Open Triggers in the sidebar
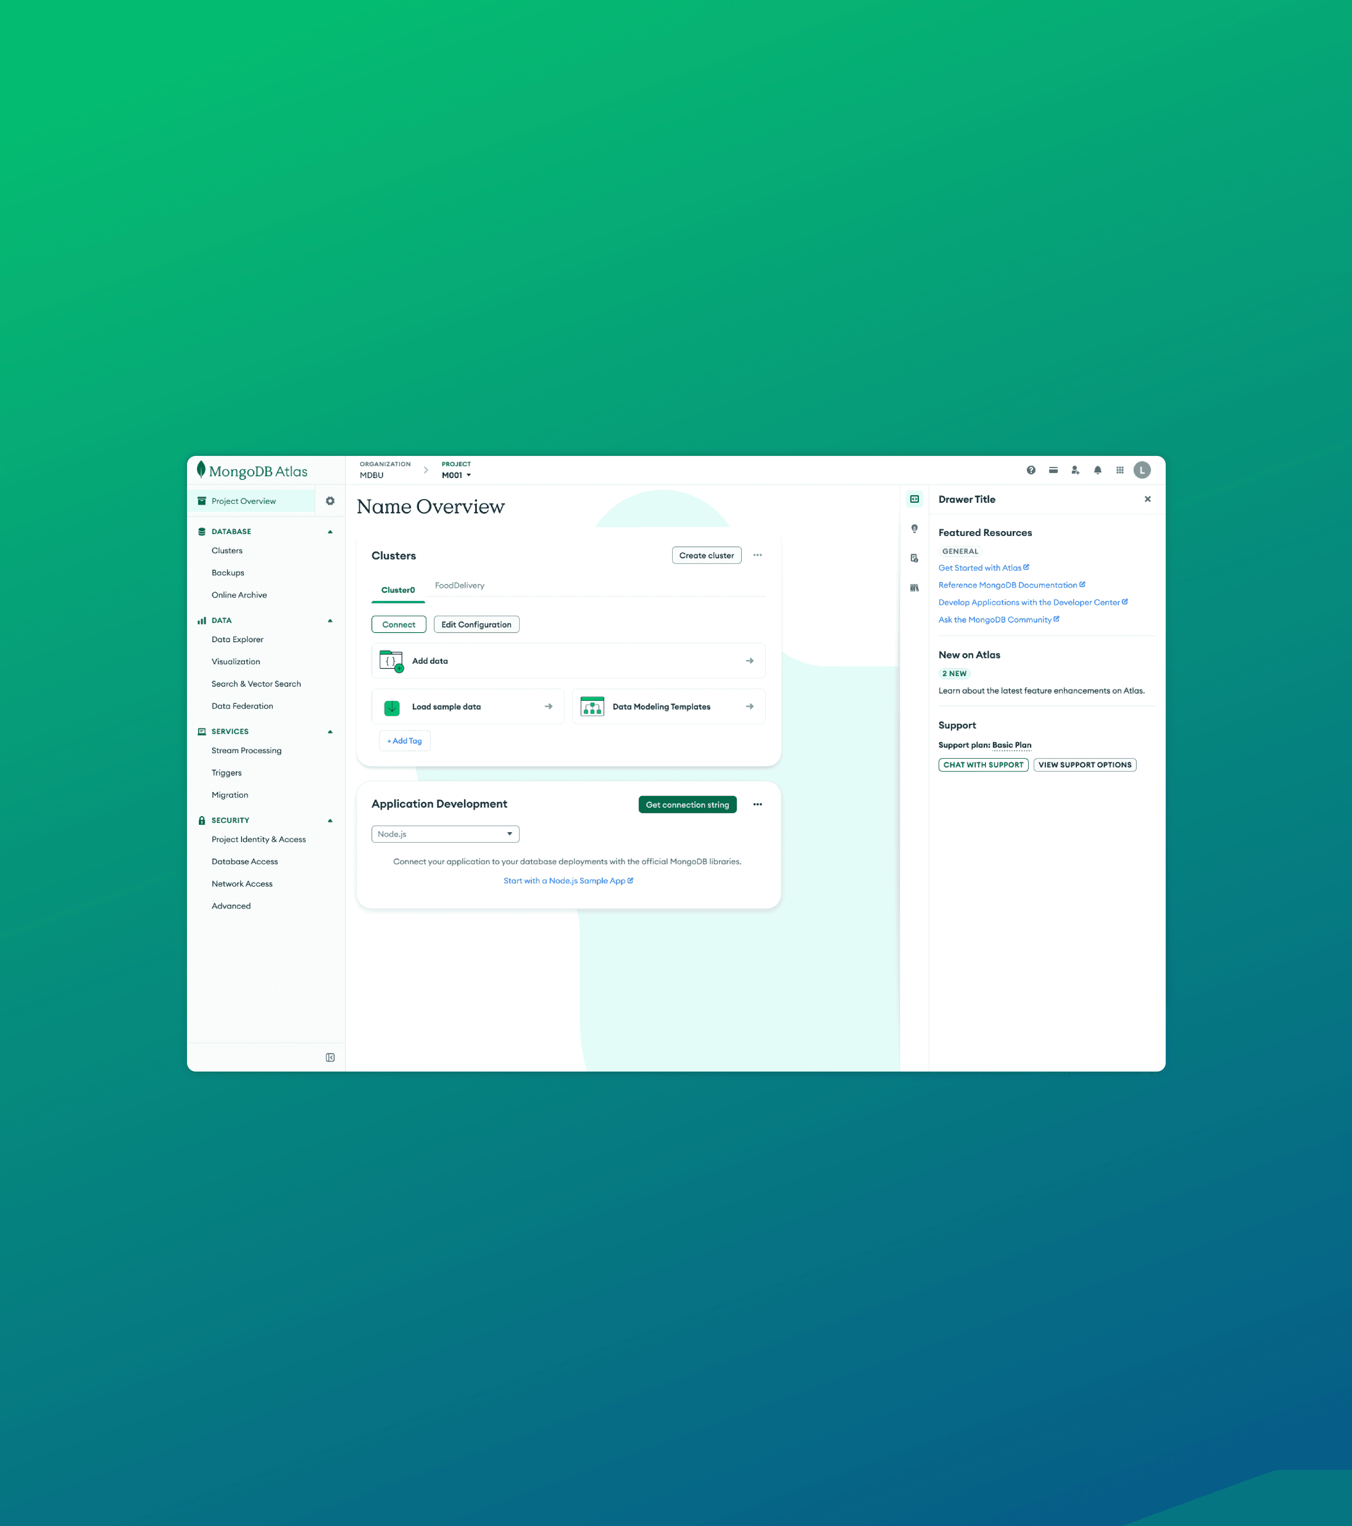 pyautogui.click(x=226, y=773)
